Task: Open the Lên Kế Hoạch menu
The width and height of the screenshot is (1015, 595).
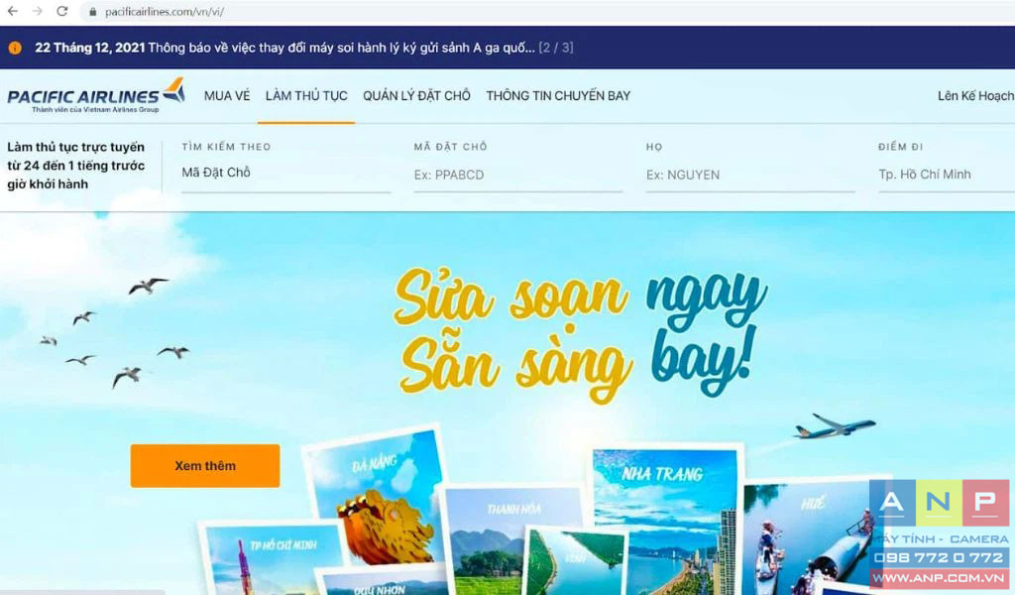Action: click(976, 96)
